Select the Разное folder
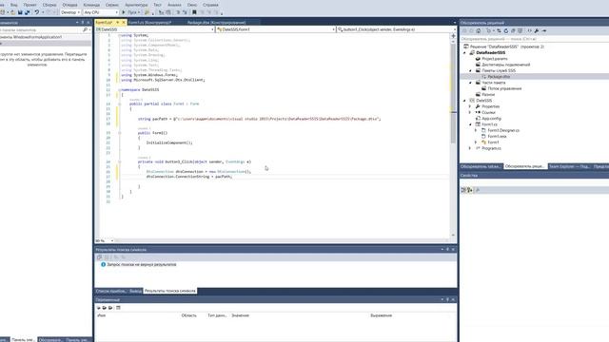The height and width of the screenshot is (342, 609). 488,95
